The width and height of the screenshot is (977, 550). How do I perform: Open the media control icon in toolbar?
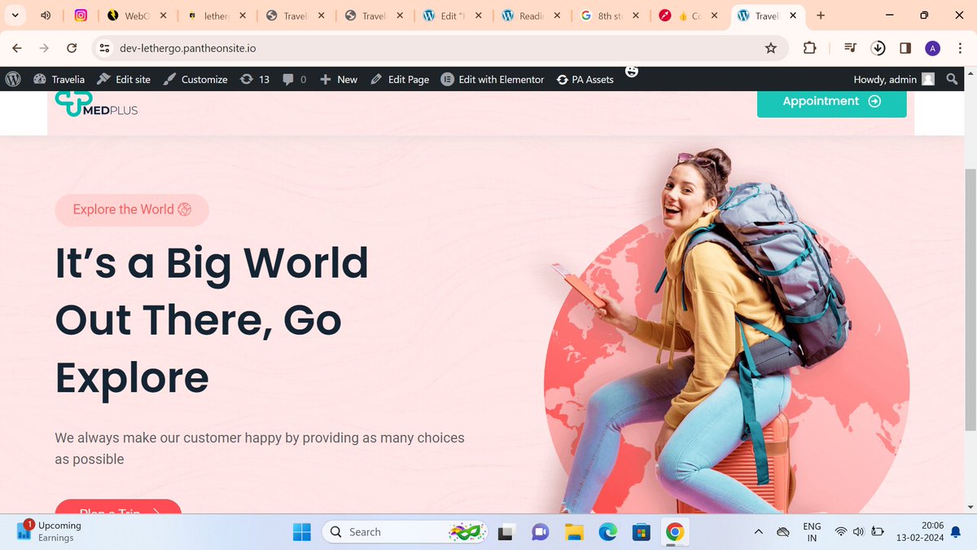(x=850, y=48)
